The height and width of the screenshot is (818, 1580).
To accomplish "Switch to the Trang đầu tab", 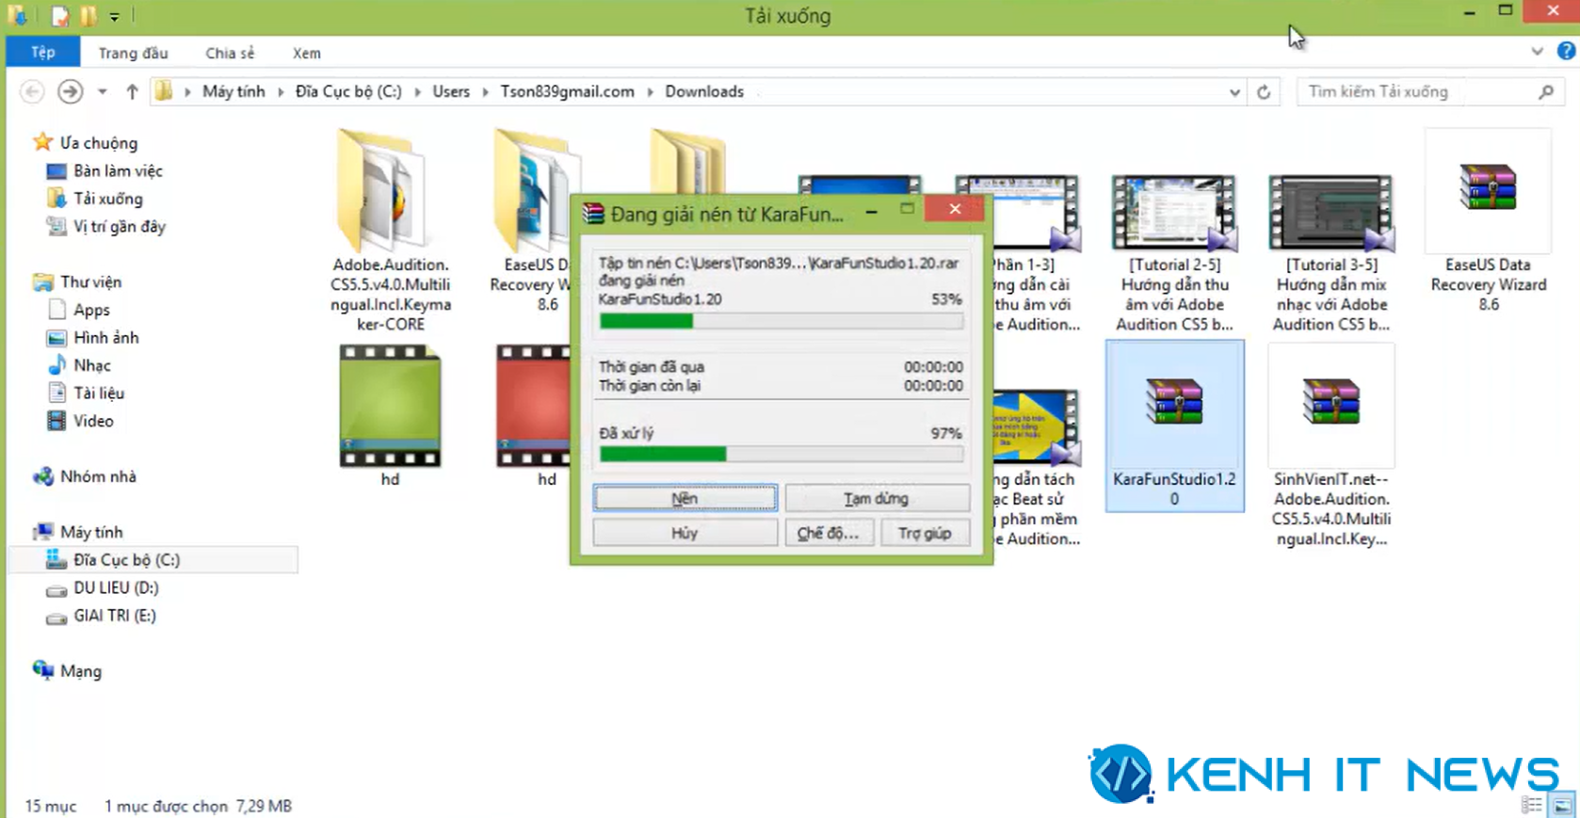I will pyautogui.click(x=133, y=53).
